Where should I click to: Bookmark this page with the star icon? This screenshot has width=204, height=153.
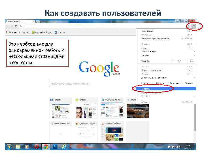pos(189,26)
